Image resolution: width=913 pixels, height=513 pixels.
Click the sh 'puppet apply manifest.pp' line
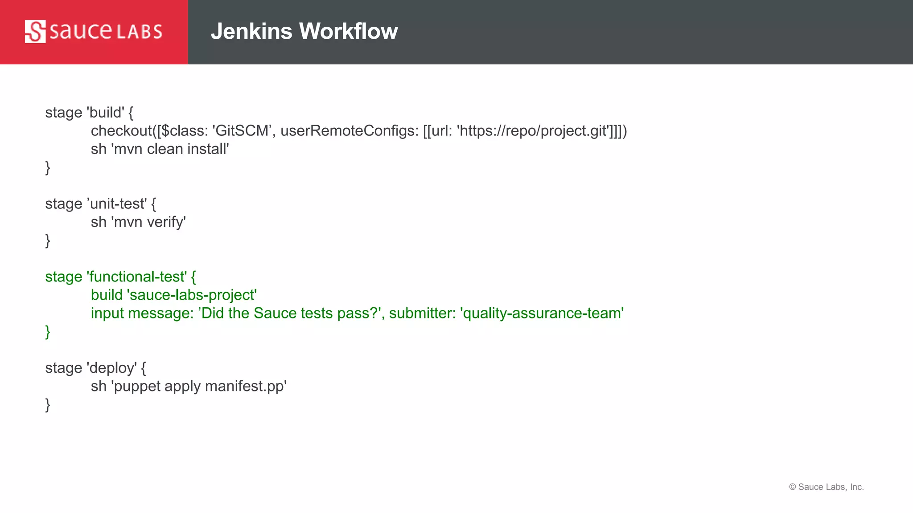(x=189, y=387)
